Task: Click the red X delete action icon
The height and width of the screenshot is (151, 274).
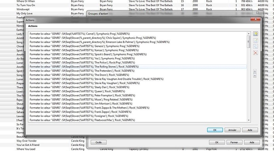Action: pos(255,53)
